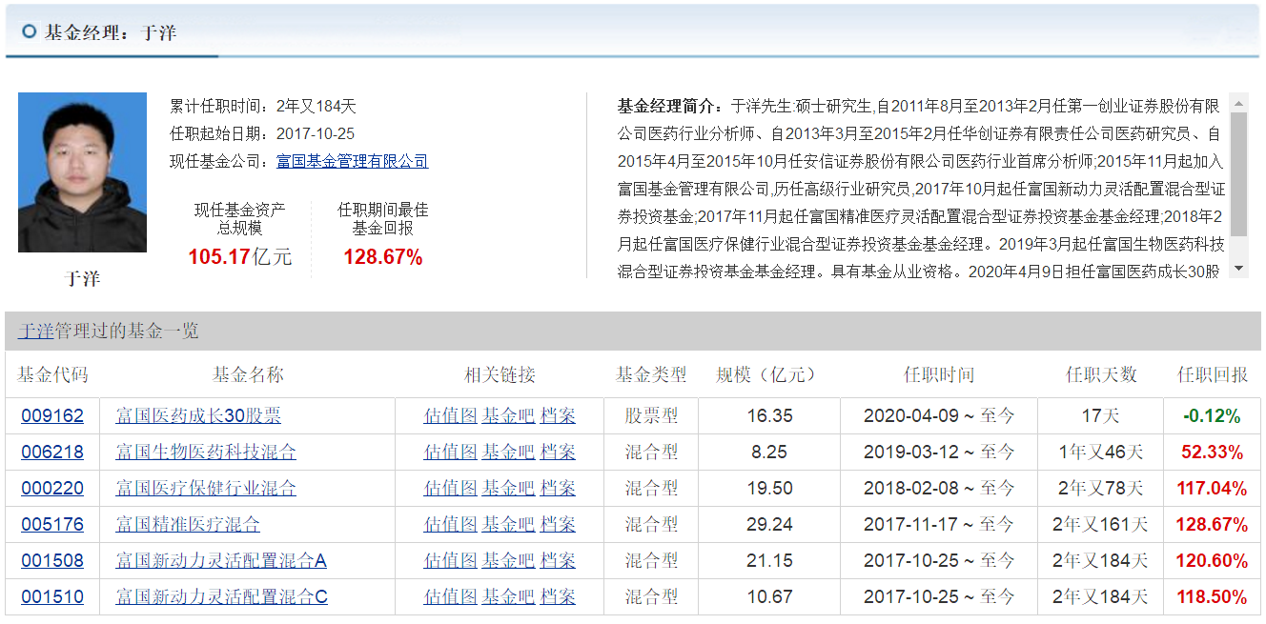
Task: Click the 基金名称 column header
Action: click(248, 375)
